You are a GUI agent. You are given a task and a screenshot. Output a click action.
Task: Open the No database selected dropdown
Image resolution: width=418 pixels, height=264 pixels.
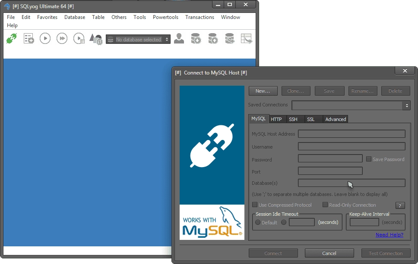coord(138,39)
